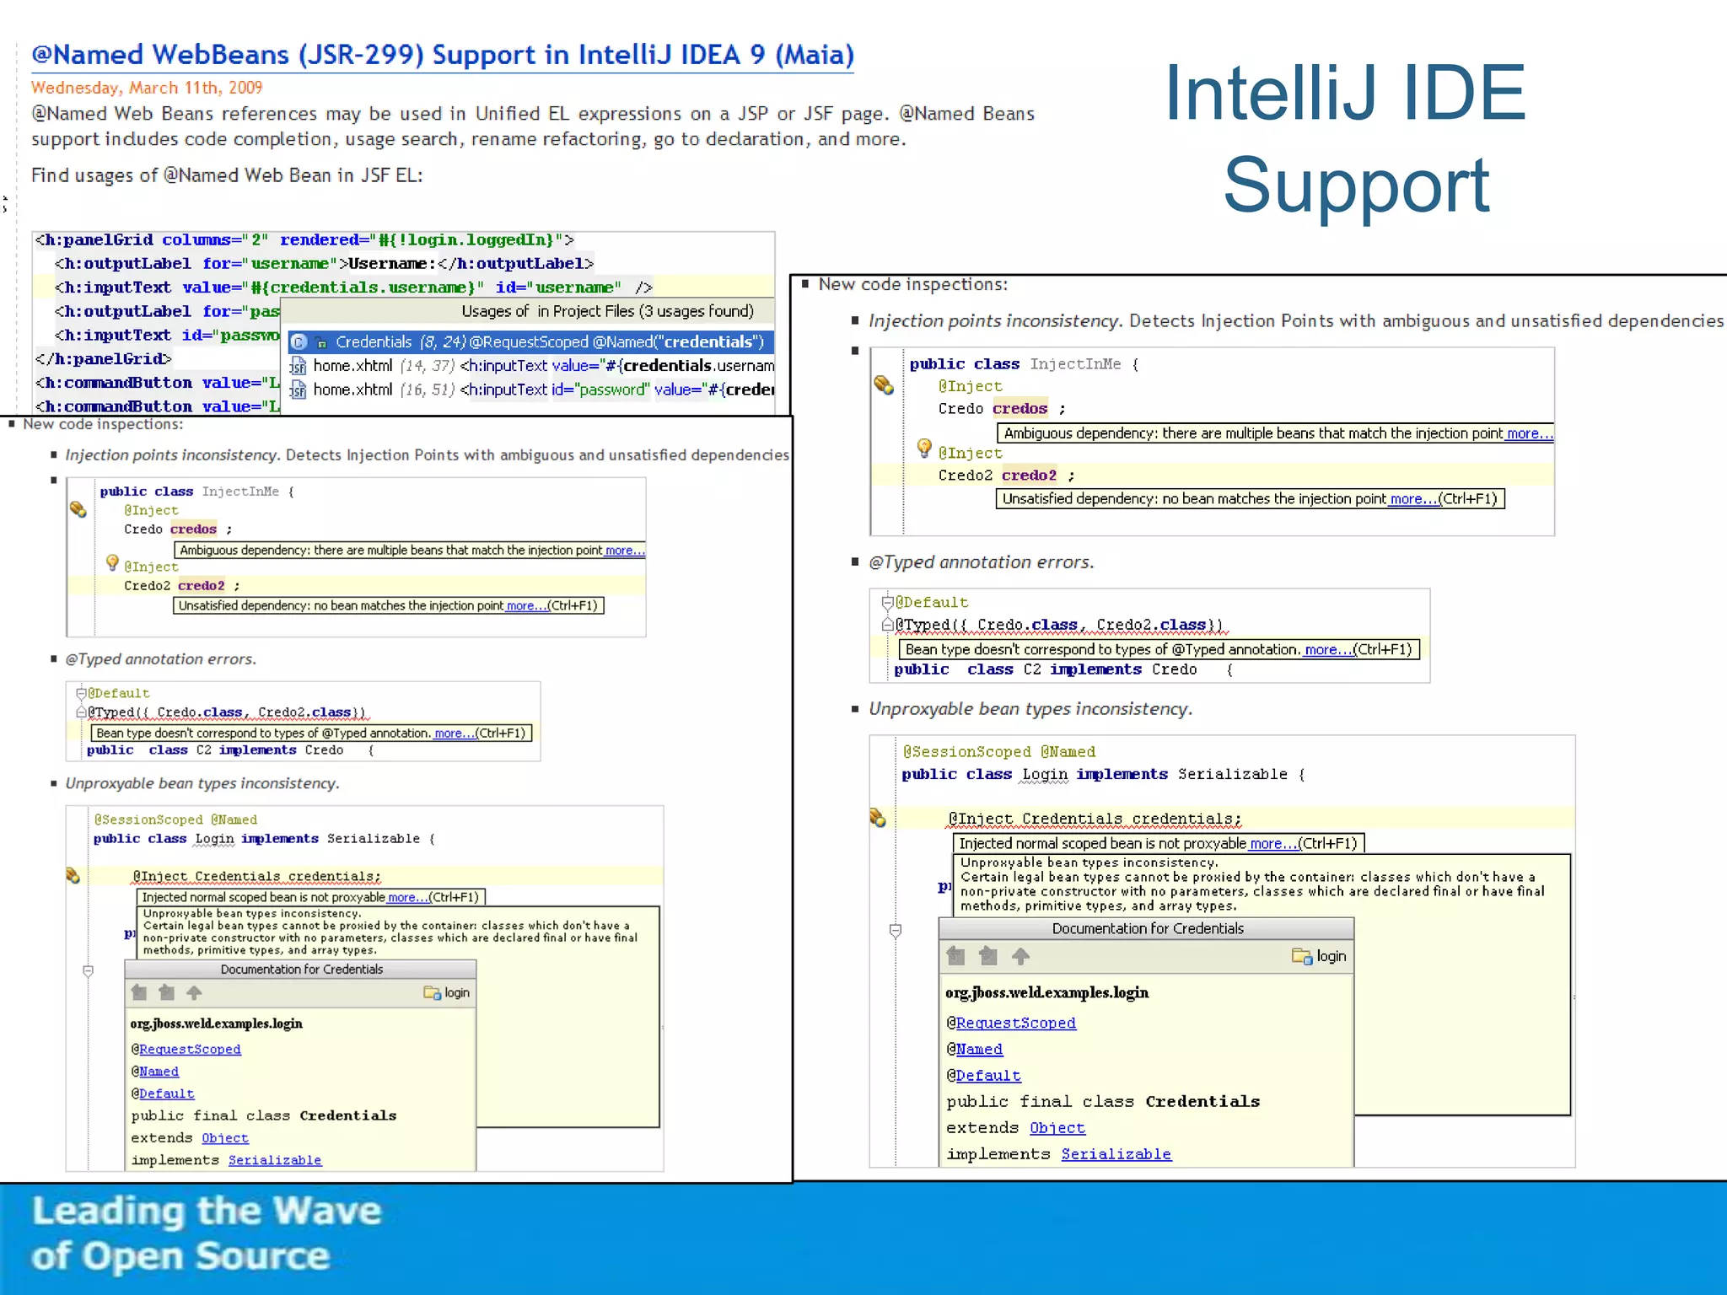This screenshot has width=1727, height=1295.
Task: Open 'more...' link in larger Unsatisfied dependency tooltip
Action: (1412, 499)
